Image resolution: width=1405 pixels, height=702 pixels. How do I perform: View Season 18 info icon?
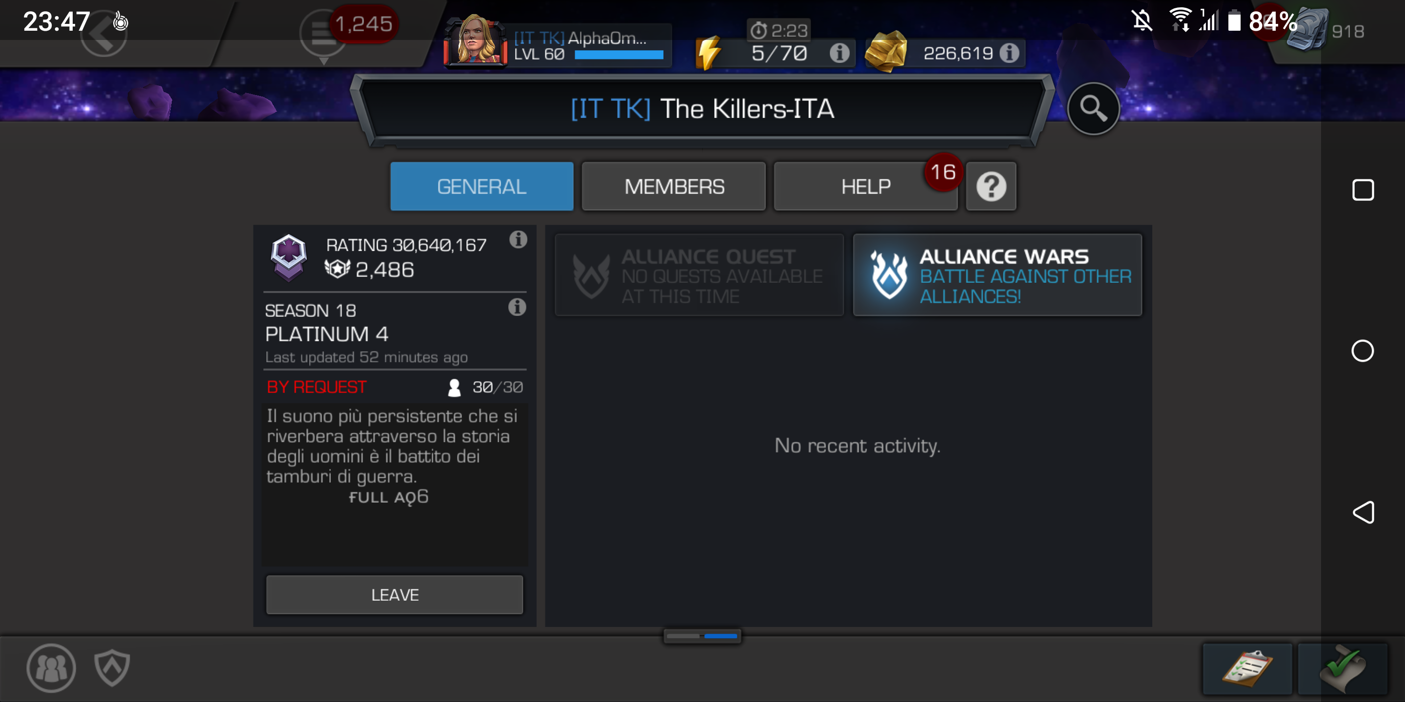coord(517,307)
